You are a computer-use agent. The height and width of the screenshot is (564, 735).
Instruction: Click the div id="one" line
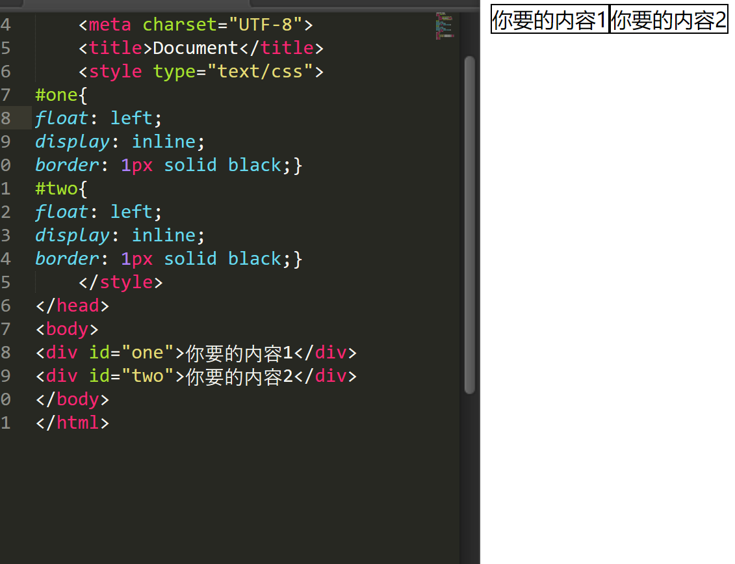pos(196,353)
